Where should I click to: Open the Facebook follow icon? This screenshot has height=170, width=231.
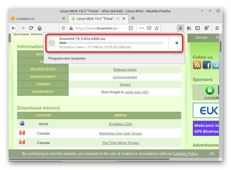207,65
